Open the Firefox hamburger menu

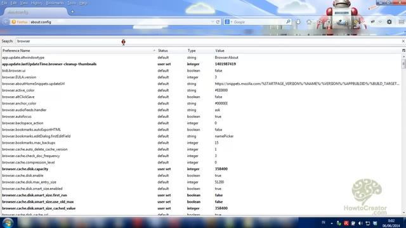pos(402,22)
